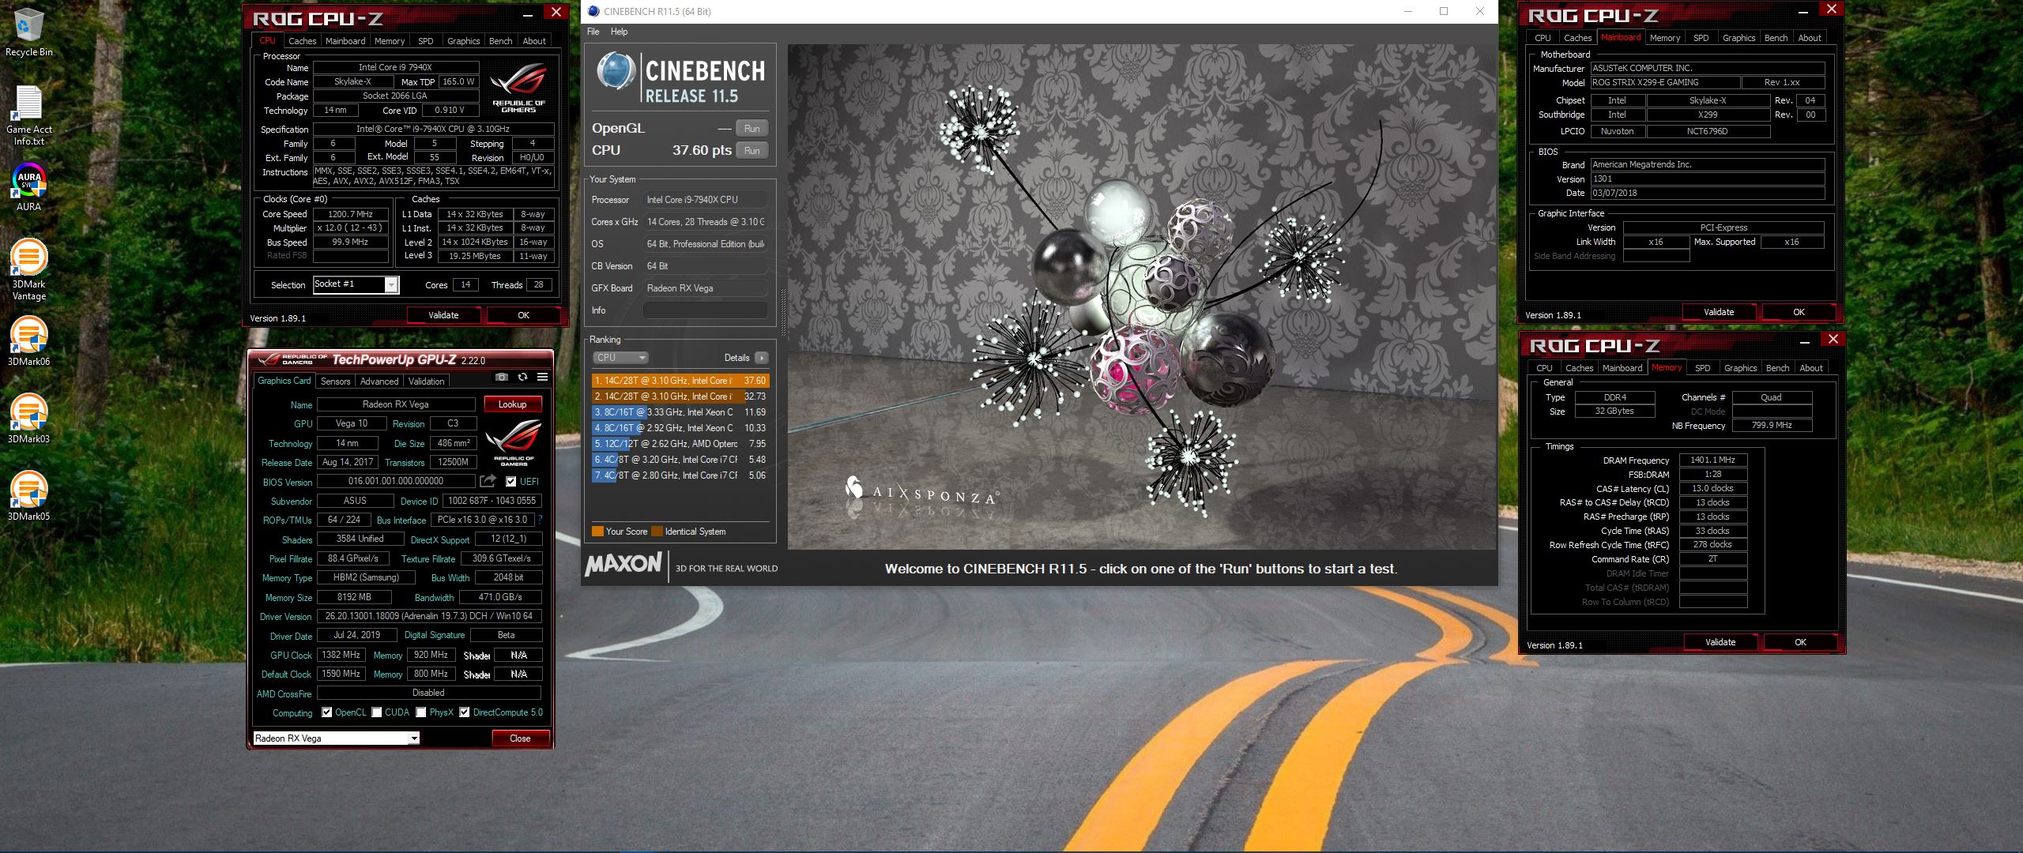Screen dimensions: 2023x853
Task: Click the Lookup button in GPU-Z
Action: [x=512, y=404]
